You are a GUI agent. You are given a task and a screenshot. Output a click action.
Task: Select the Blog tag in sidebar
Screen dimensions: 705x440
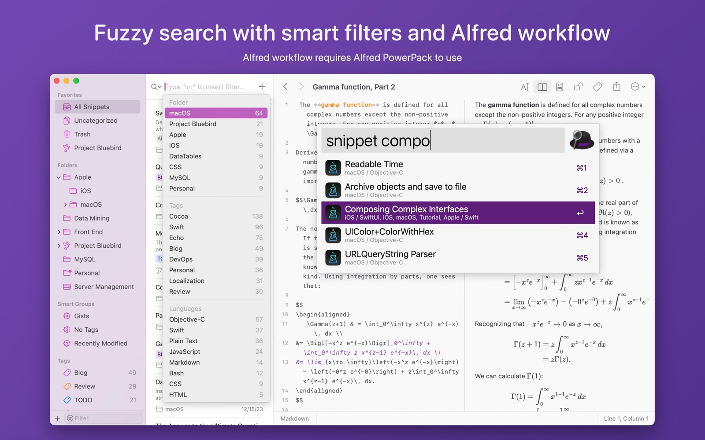[x=97, y=372]
